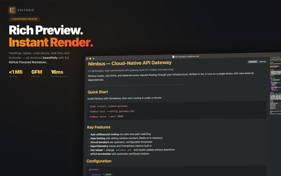Click the Nimbus — Cloud-Native API Gateway heading
The height and width of the screenshot is (176, 281).
click(x=130, y=63)
